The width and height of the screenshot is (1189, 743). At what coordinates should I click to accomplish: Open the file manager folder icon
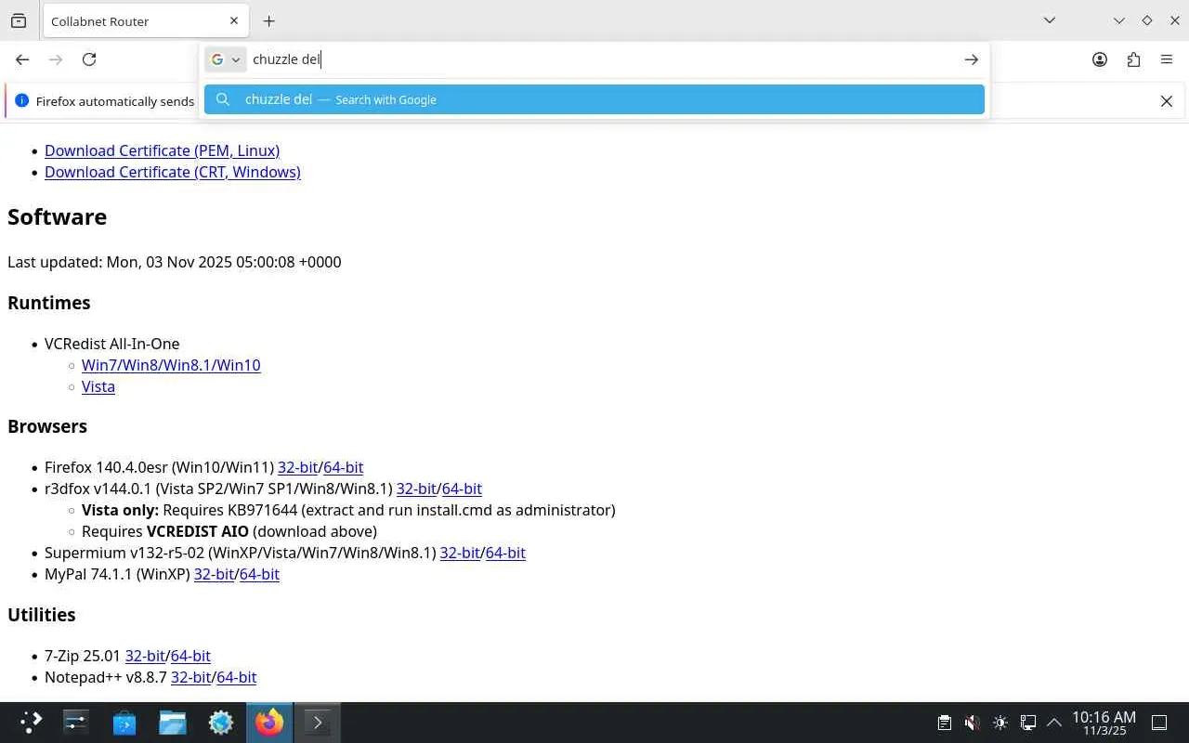pos(172,722)
